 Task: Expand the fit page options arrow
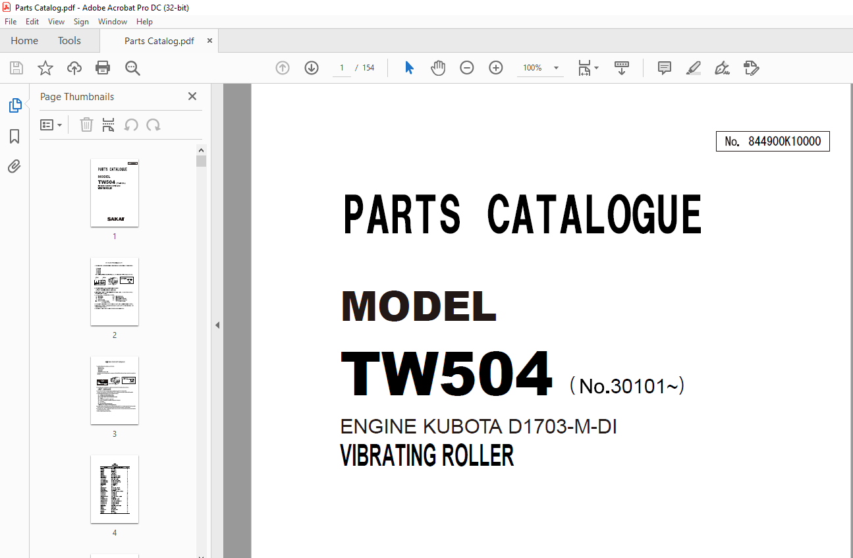coord(596,68)
